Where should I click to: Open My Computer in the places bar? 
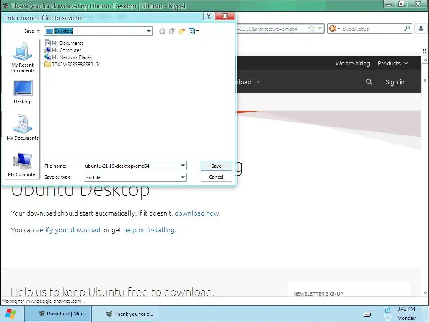click(23, 165)
